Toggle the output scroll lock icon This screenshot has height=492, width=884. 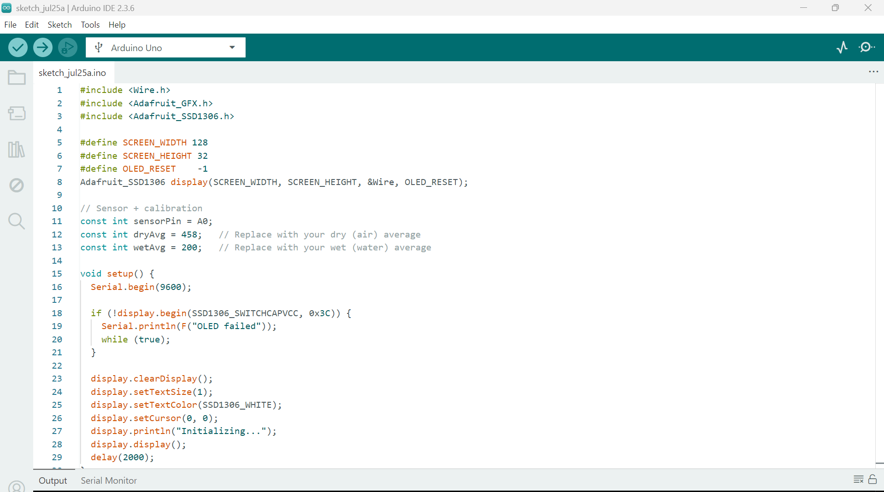pyautogui.click(x=872, y=480)
